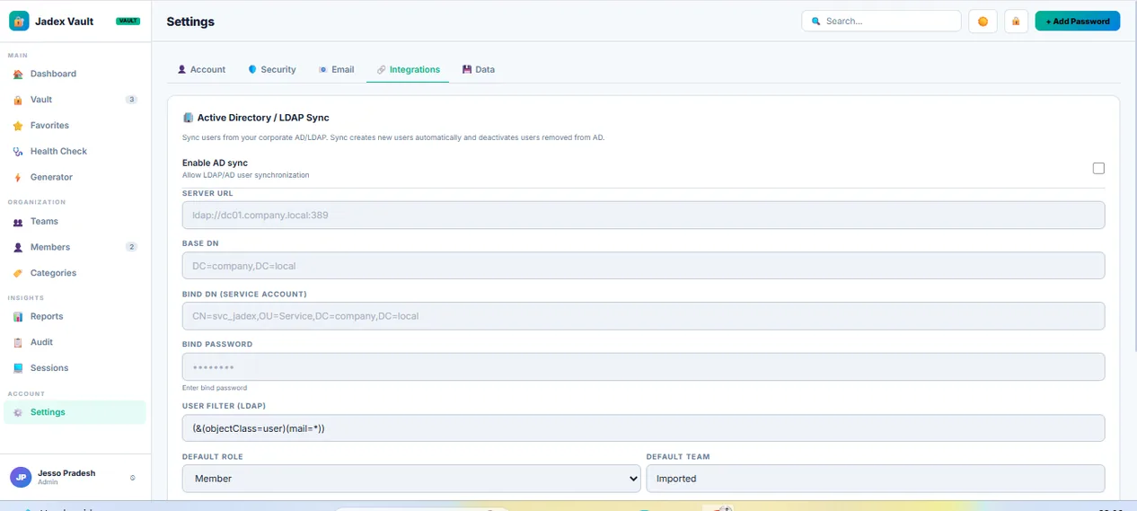Click the Active Directory building icon
The image size is (1137, 511).
point(188,118)
